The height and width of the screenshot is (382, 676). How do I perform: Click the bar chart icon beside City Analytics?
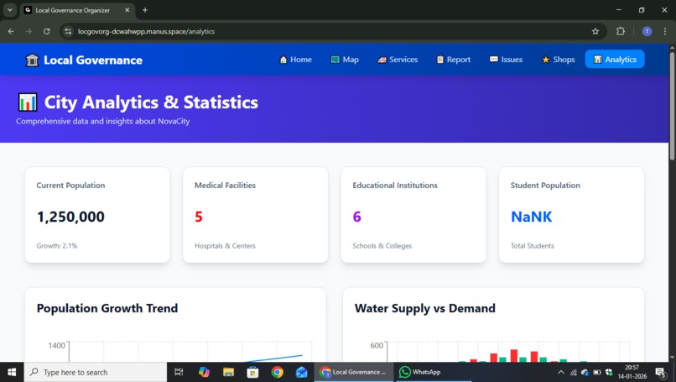point(28,102)
